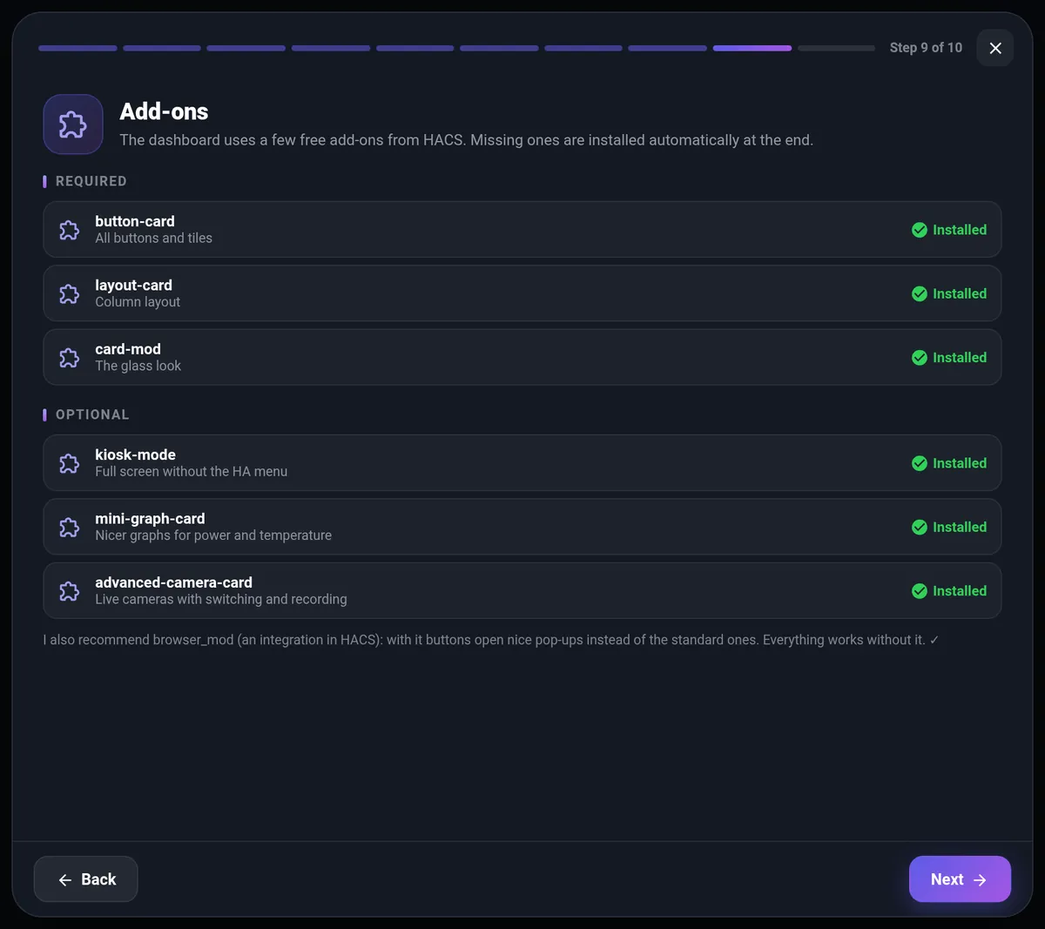
Task: Click the puzzle icon beside layout-card
Action: click(x=70, y=293)
